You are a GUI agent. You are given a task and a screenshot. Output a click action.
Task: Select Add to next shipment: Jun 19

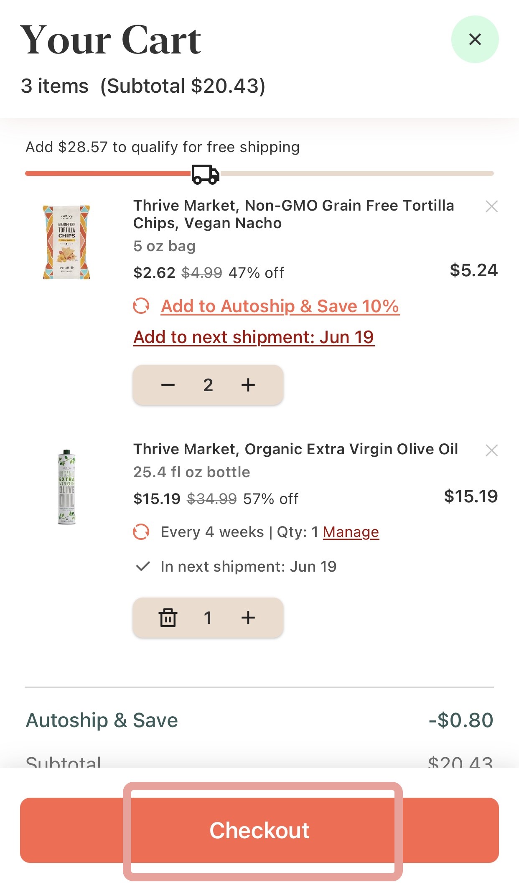tap(254, 337)
